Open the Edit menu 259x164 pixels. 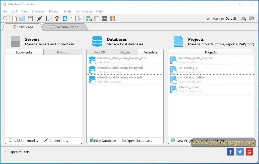[x=14, y=11]
